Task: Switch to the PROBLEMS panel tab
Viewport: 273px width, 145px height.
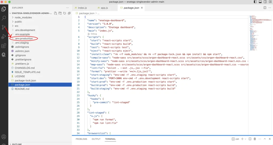Action: [x=81, y=139]
